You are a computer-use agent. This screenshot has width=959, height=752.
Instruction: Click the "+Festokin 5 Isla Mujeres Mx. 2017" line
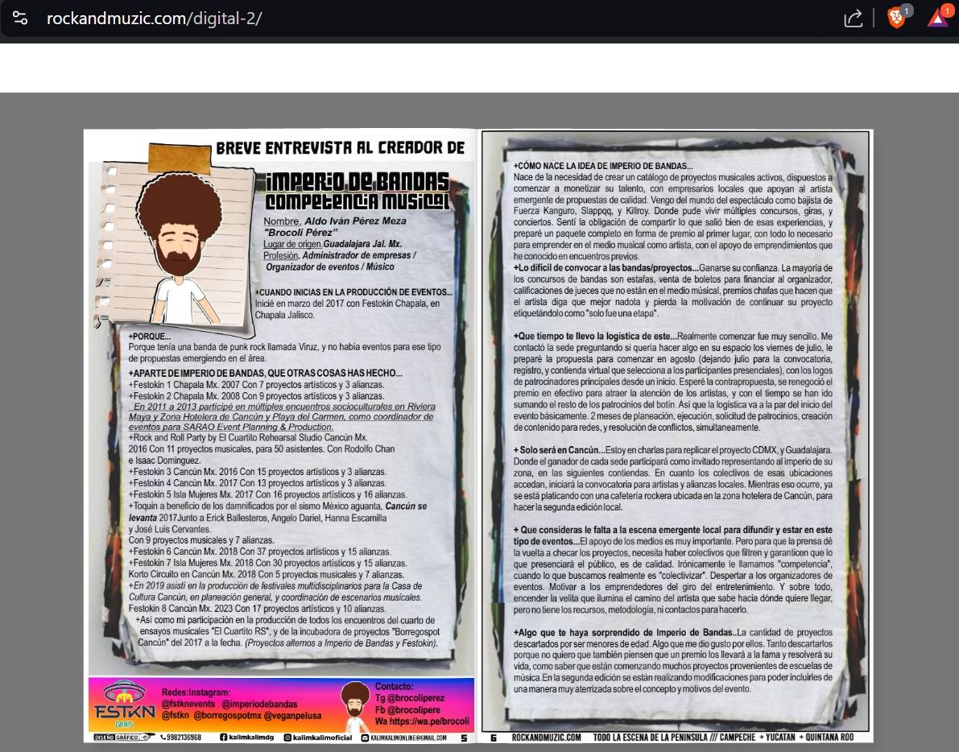click(268, 494)
